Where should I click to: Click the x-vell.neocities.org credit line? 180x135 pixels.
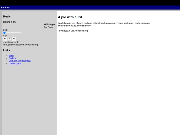coord(73,31)
